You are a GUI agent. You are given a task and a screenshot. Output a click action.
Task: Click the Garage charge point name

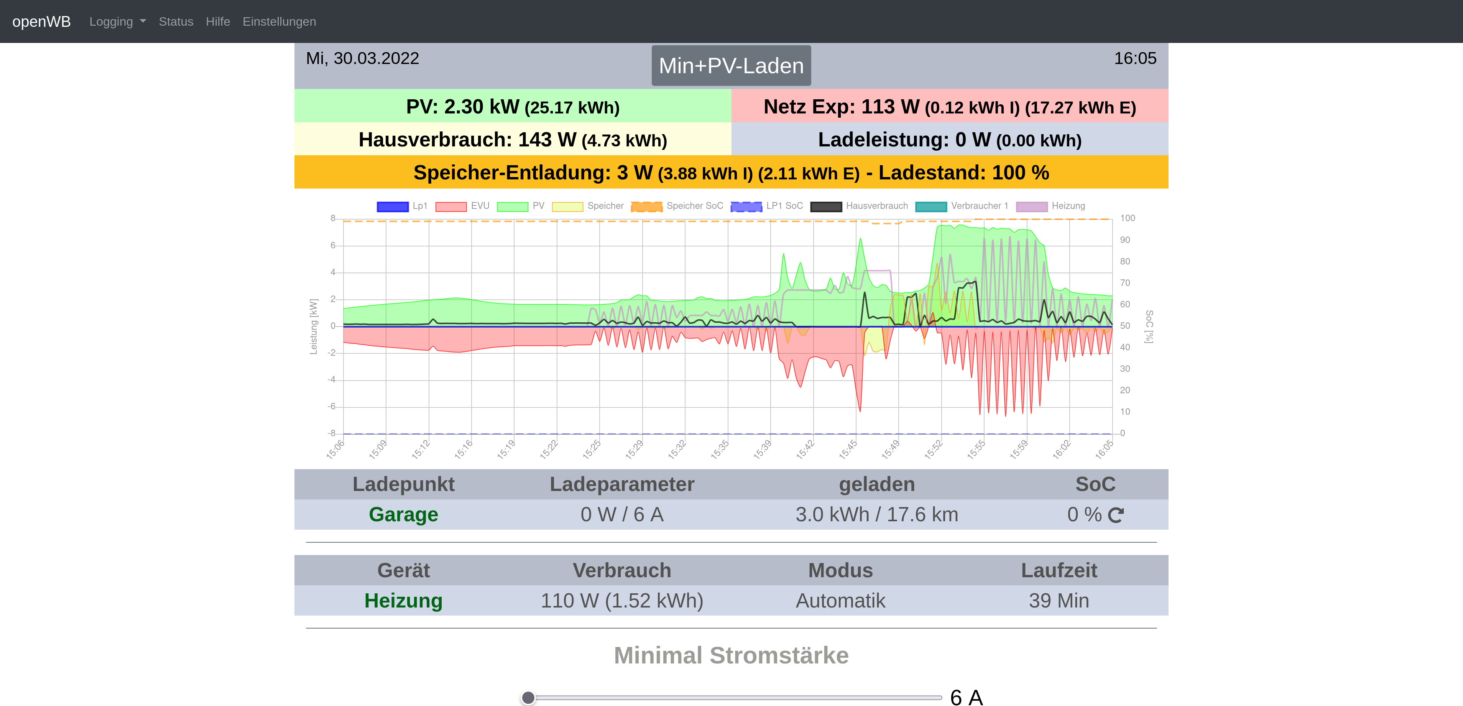[x=403, y=515]
